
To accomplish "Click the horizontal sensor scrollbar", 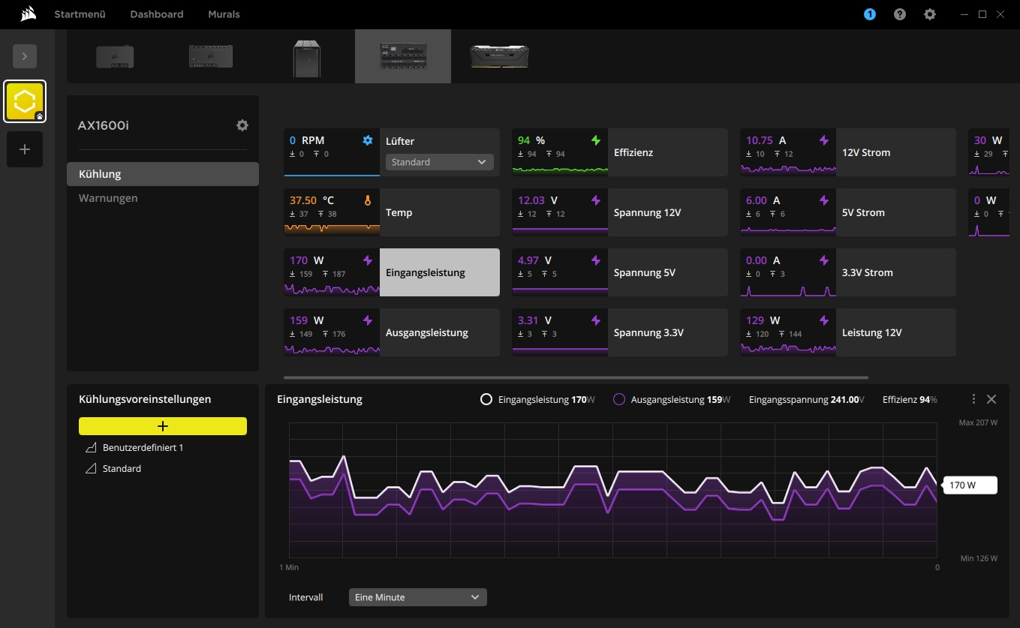I will tap(576, 377).
